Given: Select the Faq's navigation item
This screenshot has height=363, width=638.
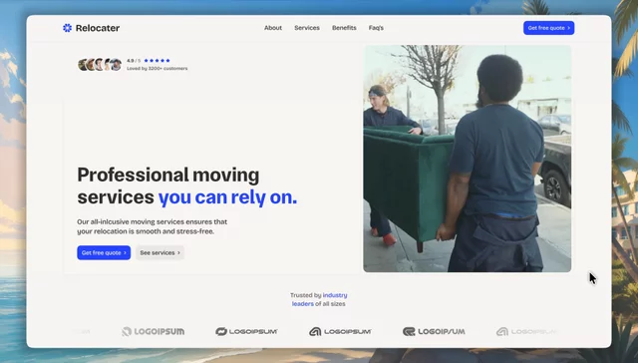Looking at the screenshot, I should (x=376, y=28).
